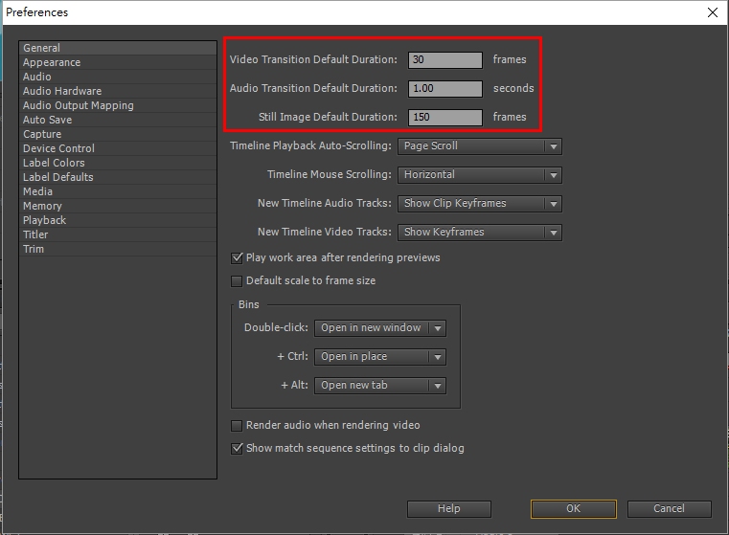Select Label Defaults category
Screen dimensions: 729x535
pyautogui.click(x=118, y=177)
